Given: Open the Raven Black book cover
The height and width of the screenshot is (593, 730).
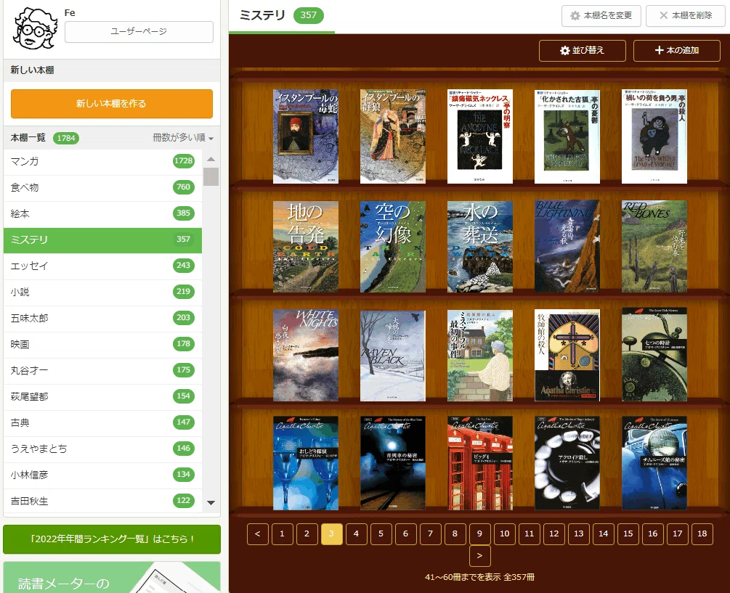Looking at the screenshot, I should tap(392, 356).
